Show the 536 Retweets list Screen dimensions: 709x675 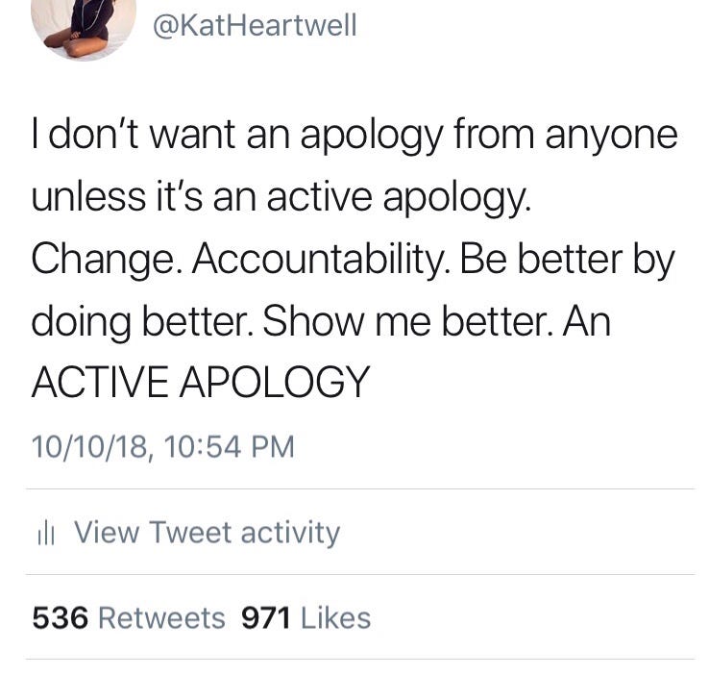click(129, 618)
